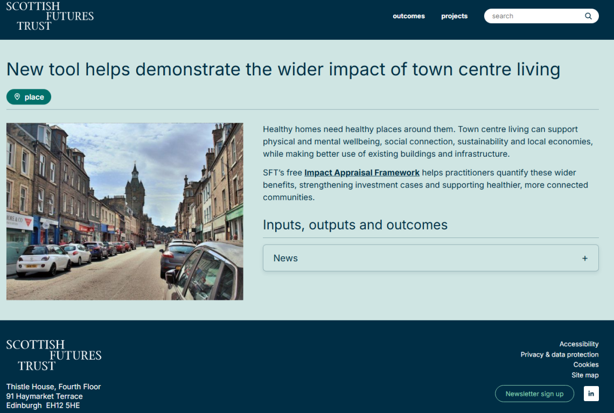Image resolution: width=614 pixels, height=413 pixels.
Task: Click the Scottish Futures Trust header logo
Action: tap(50, 16)
